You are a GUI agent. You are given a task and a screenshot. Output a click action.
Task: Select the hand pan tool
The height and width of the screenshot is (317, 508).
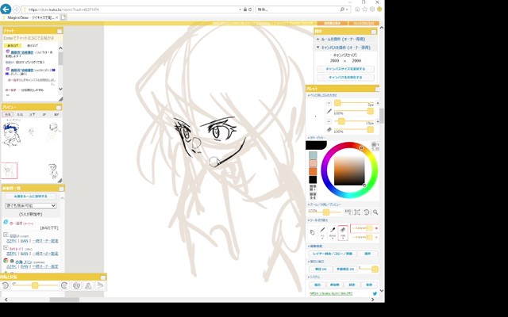pyautogui.click(x=312, y=232)
